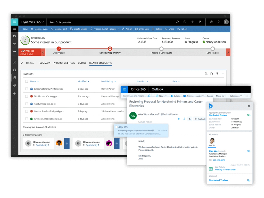Screen dimensions: 264x198
Task: Select the contacts person icon in sidebar
Action: pyautogui.click(x=15, y=62)
